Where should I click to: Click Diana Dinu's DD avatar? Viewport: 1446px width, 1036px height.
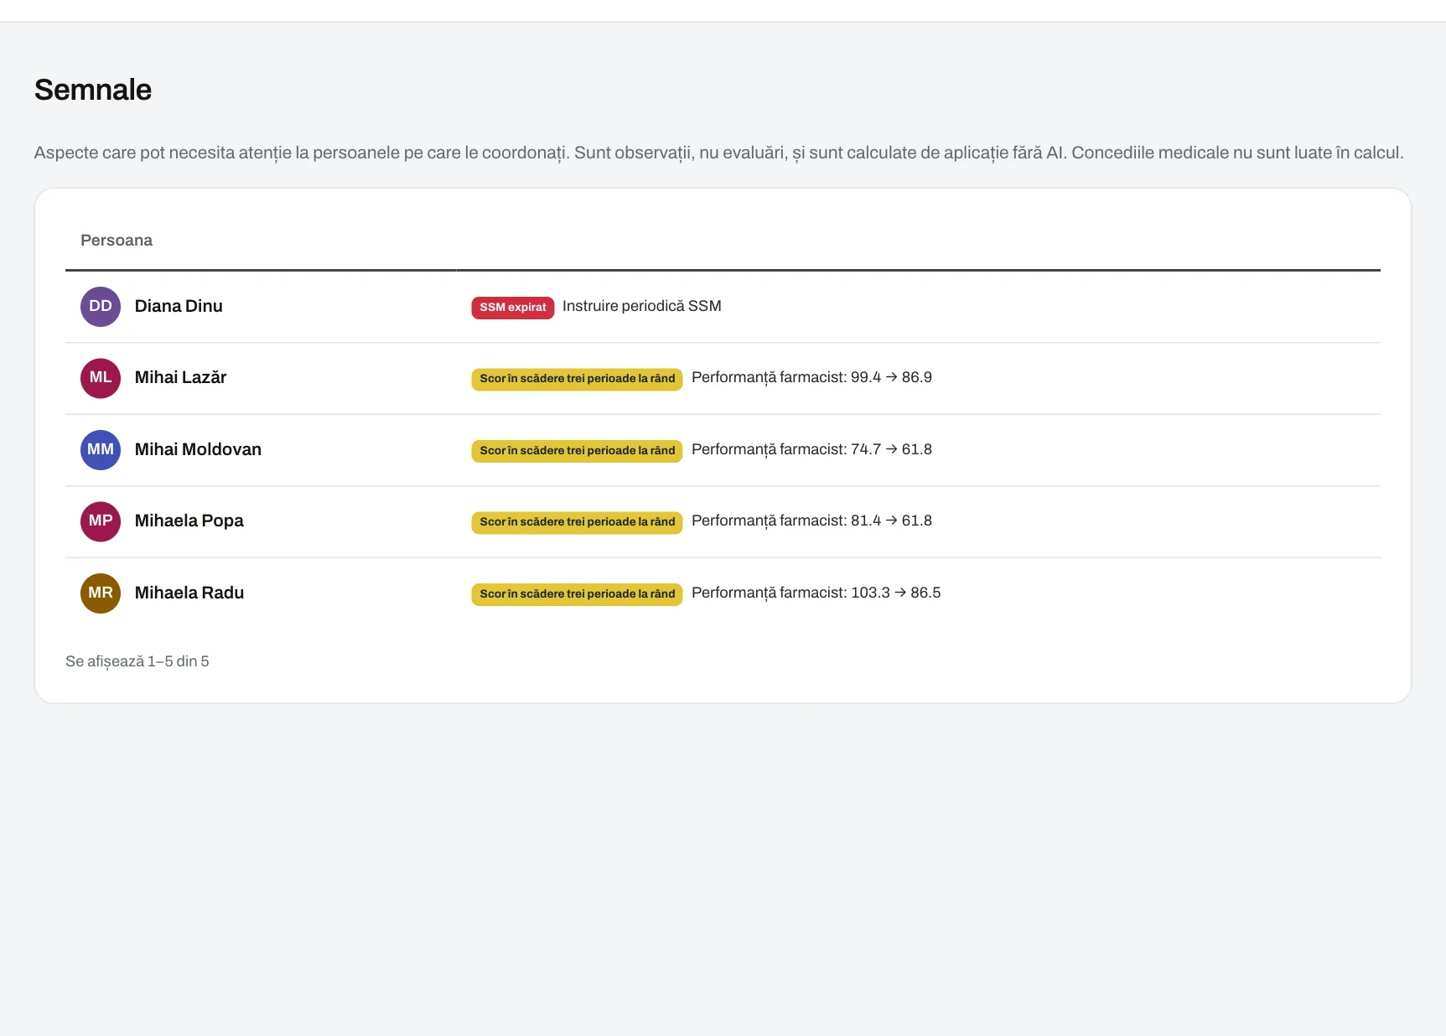(x=101, y=307)
